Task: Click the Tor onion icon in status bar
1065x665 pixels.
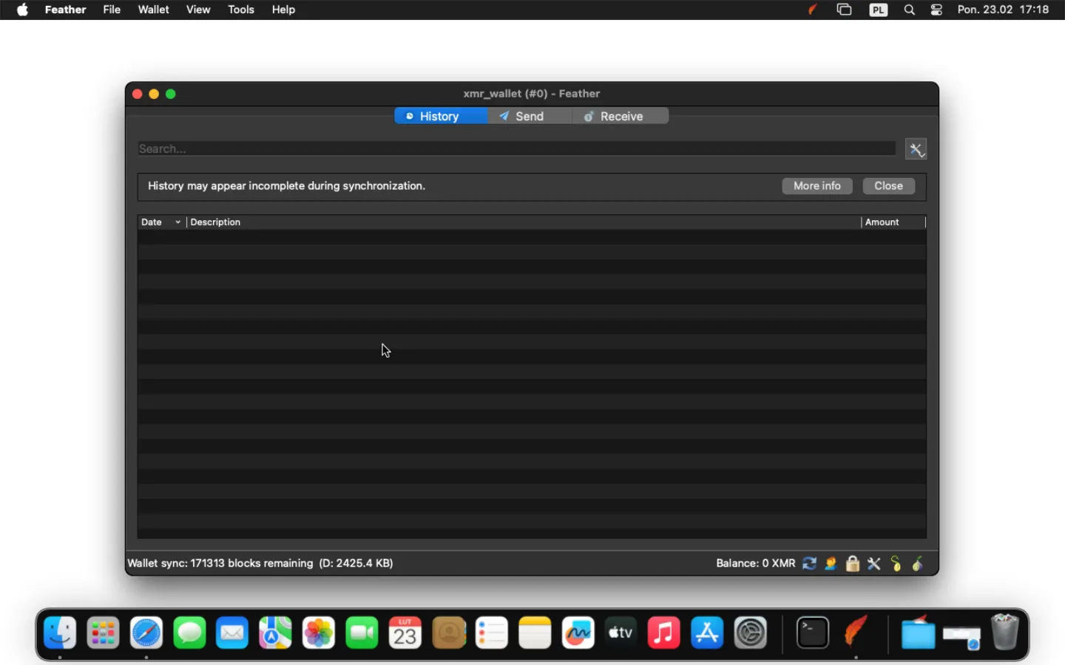Action: pyautogui.click(x=919, y=564)
